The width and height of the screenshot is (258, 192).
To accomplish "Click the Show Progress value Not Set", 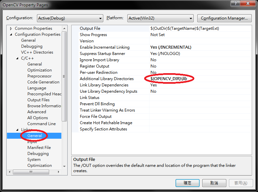I will (200, 35).
